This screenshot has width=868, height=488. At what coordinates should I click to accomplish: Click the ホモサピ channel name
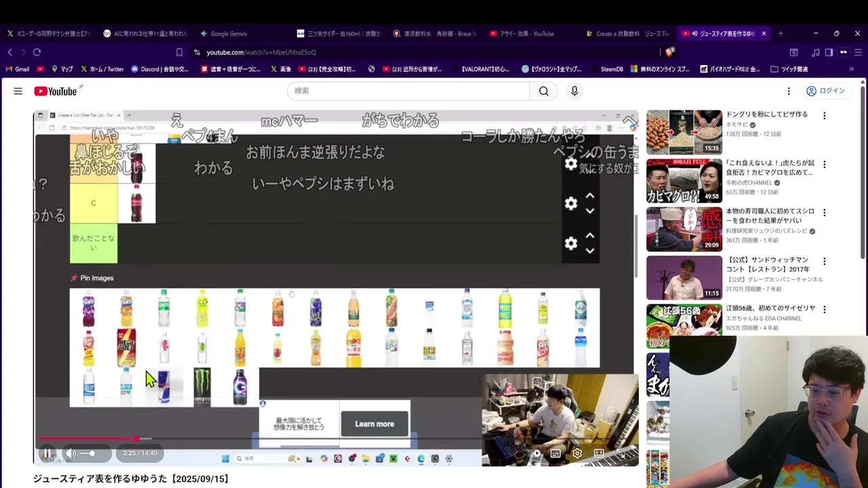click(736, 125)
